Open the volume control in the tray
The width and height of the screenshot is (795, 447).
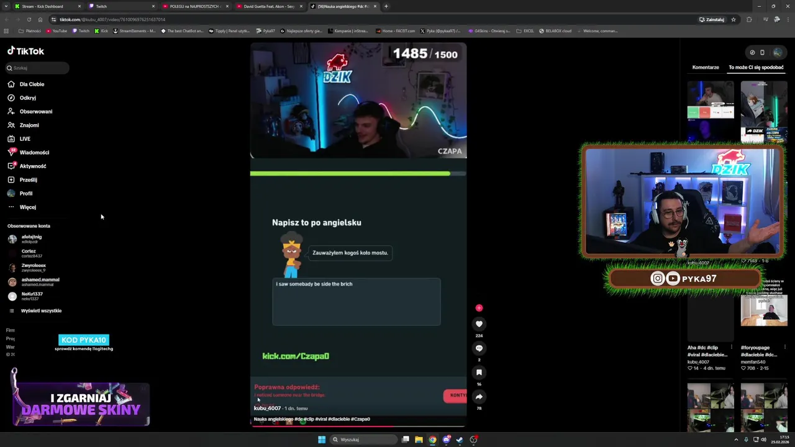[763, 440]
